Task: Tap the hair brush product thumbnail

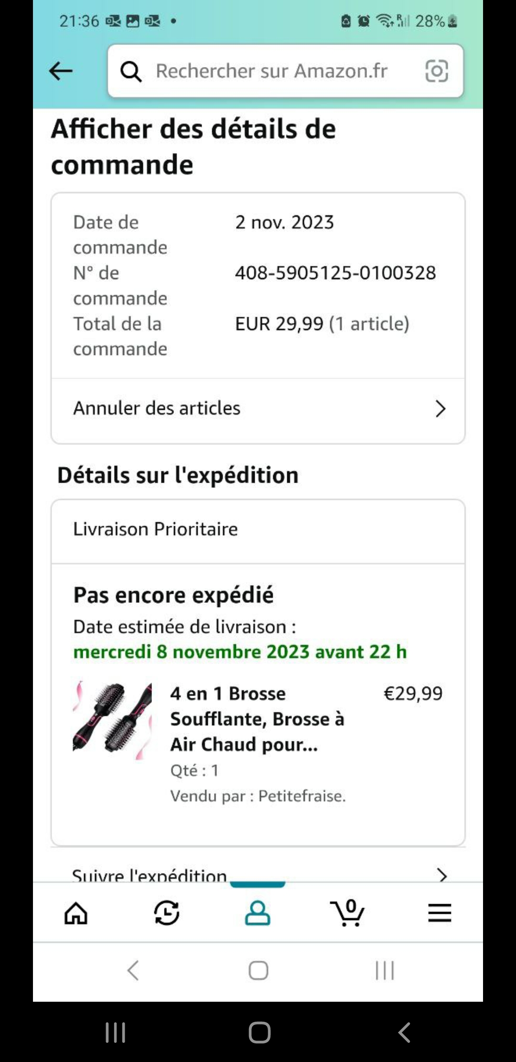Action: [112, 720]
